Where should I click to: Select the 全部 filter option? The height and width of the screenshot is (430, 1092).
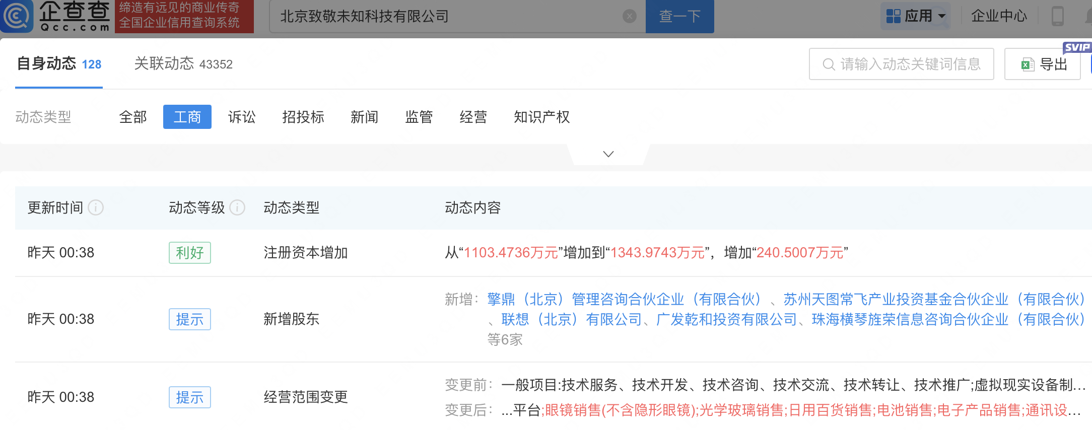133,117
